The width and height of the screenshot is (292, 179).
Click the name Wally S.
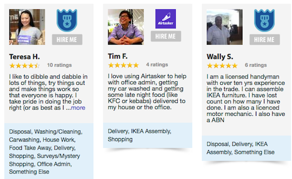220,57
